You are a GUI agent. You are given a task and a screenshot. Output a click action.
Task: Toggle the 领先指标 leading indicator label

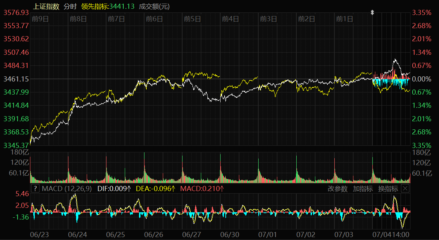coord(108,7)
